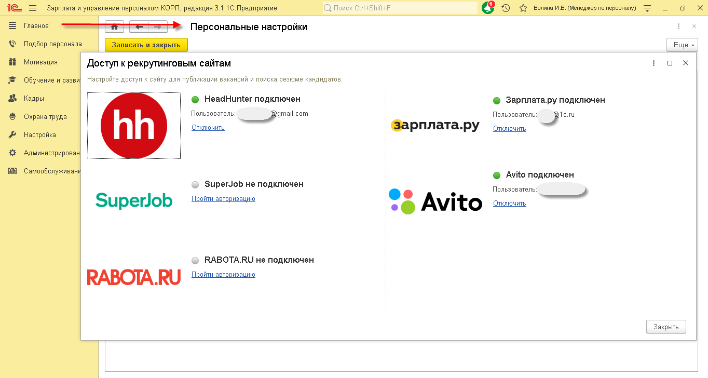Click the Закрыть button

click(666, 327)
